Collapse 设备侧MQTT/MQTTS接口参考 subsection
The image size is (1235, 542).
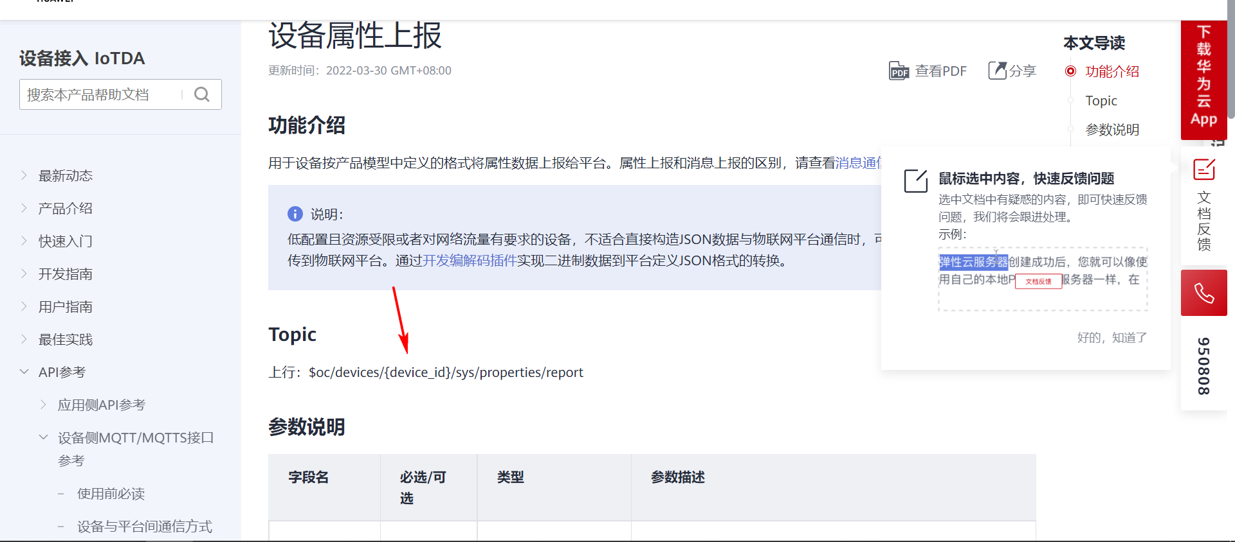point(43,437)
